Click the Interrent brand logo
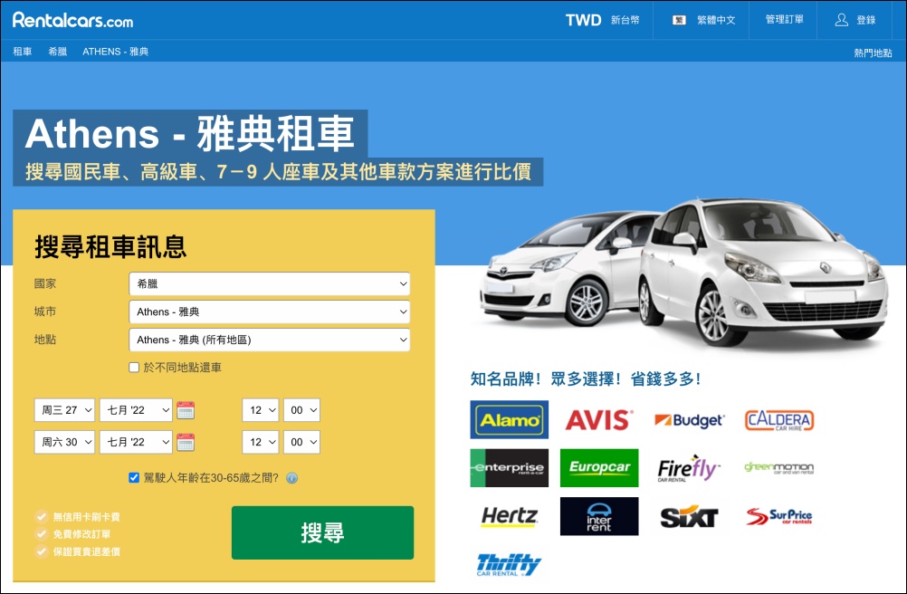Screen dimensions: 907x594 point(599,516)
